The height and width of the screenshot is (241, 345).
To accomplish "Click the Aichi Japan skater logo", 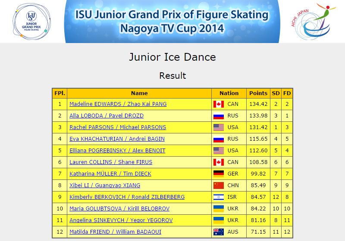I will pos(313,21).
